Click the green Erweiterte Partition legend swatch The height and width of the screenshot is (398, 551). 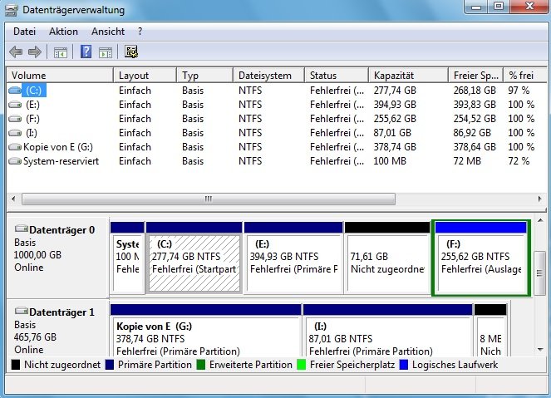201,365
